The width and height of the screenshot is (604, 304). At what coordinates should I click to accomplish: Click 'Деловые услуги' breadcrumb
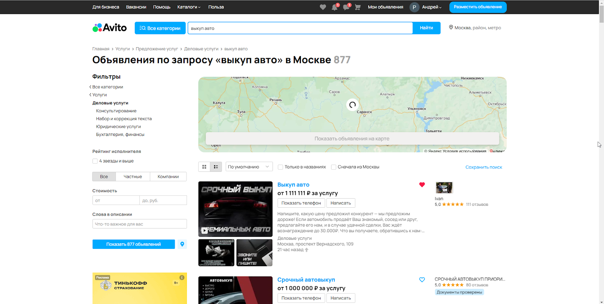[201, 49]
